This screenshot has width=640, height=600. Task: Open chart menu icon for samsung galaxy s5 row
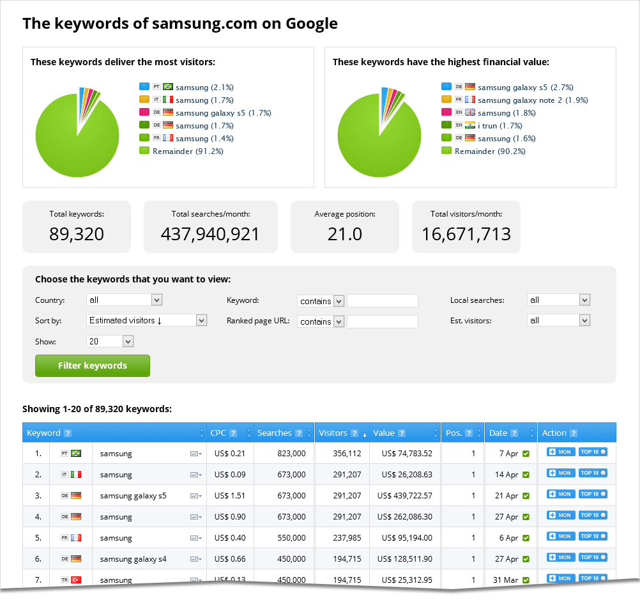tap(196, 496)
